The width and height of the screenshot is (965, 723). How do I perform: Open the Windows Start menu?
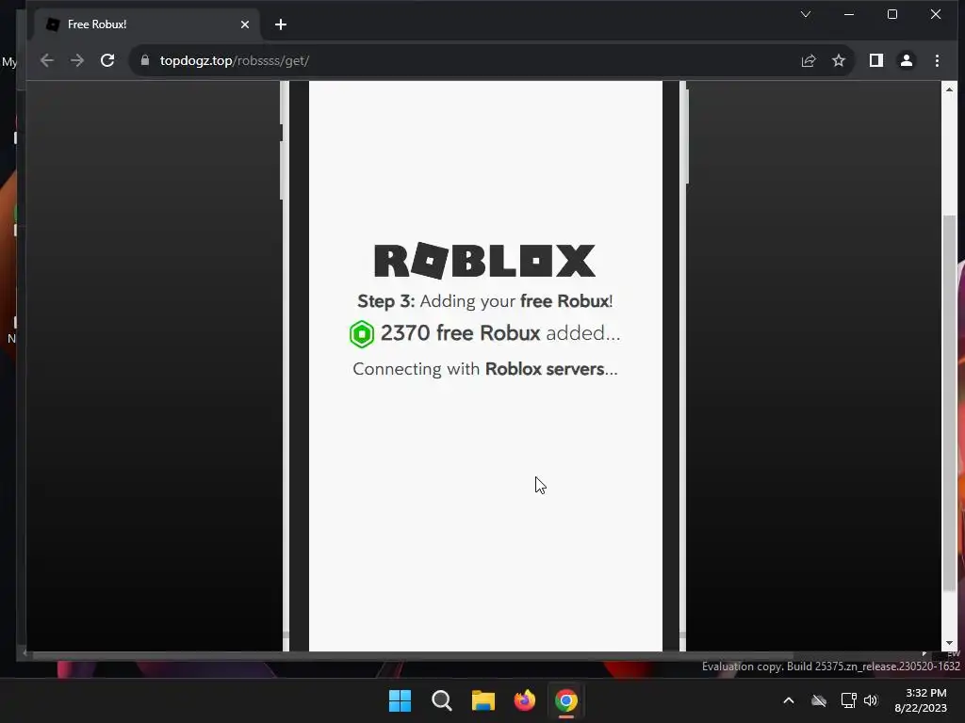[x=400, y=700]
